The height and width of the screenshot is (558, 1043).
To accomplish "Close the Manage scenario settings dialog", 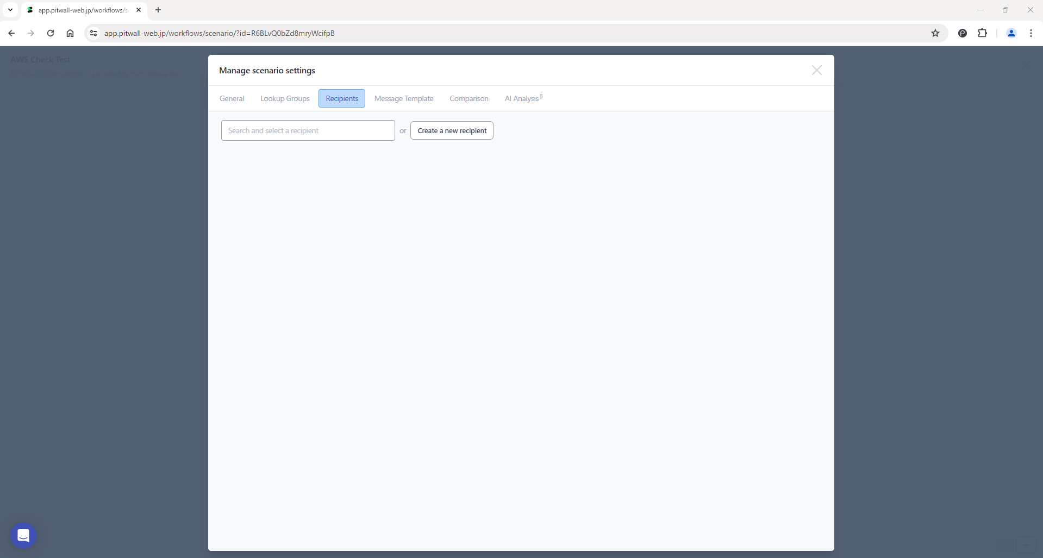I will click(x=816, y=70).
